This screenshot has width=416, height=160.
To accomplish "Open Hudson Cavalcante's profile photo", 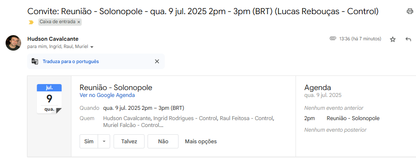I will [x=13, y=43].
